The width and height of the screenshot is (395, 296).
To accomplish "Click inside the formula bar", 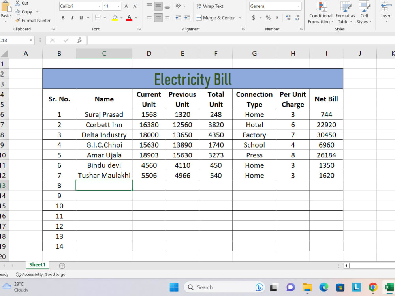I will pyautogui.click(x=241, y=40).
